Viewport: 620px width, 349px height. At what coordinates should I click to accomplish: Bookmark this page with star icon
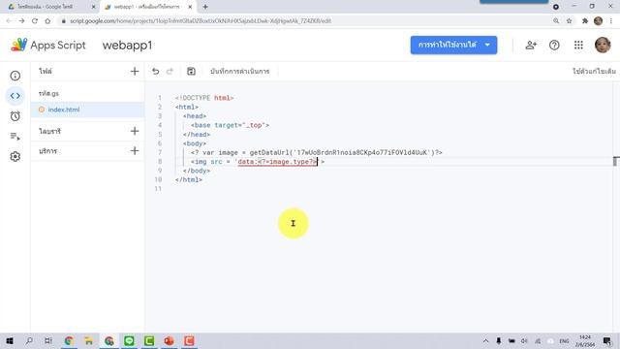click(x=569, y=21)
